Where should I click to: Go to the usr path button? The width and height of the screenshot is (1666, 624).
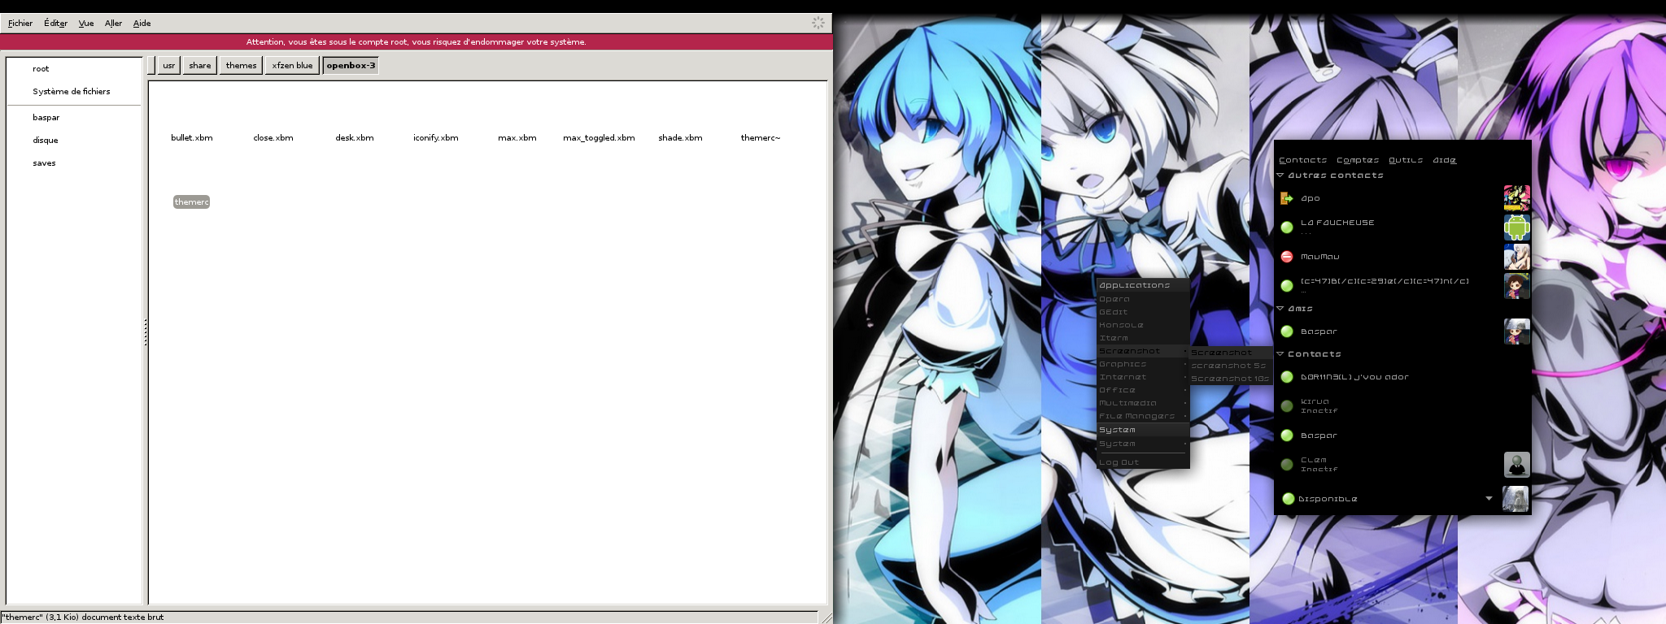pos(168,65)
